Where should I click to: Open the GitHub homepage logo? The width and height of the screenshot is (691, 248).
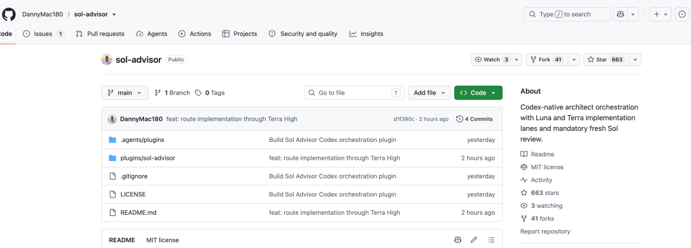(x=8, y=14)
